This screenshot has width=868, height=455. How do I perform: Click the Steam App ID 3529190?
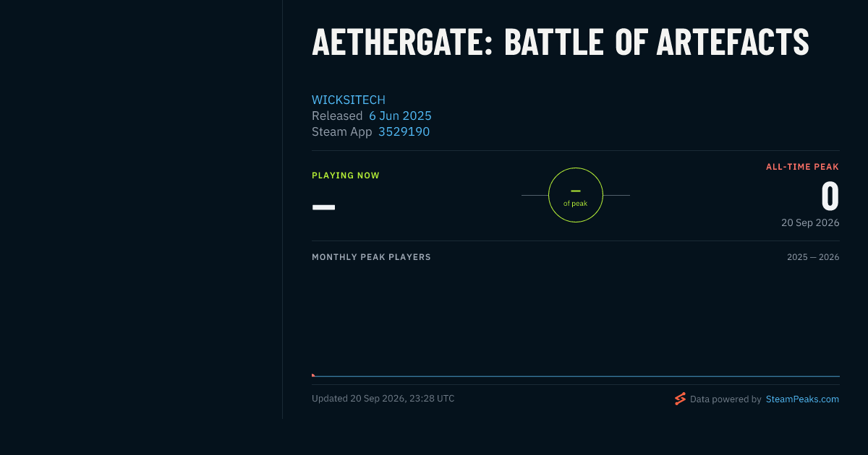click(x=404, y=131)
